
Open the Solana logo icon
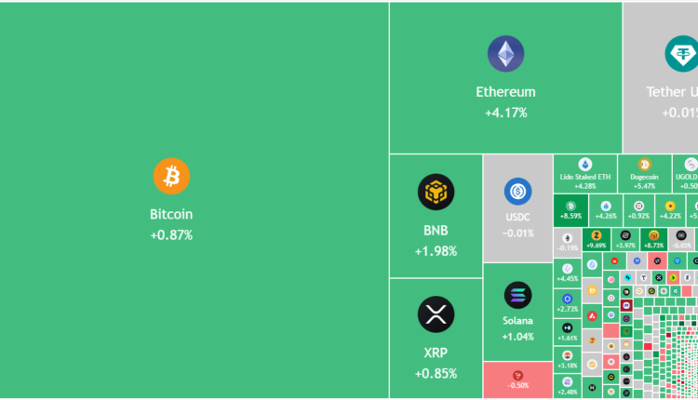point(517,296)
